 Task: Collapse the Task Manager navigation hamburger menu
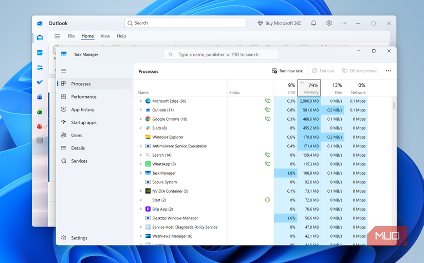click(64, 71)
